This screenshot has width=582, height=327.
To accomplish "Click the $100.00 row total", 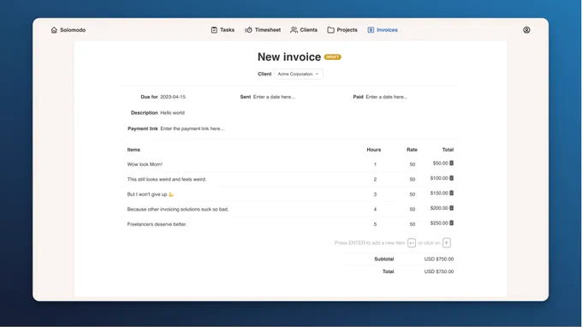I will click(x=439, y=178).
